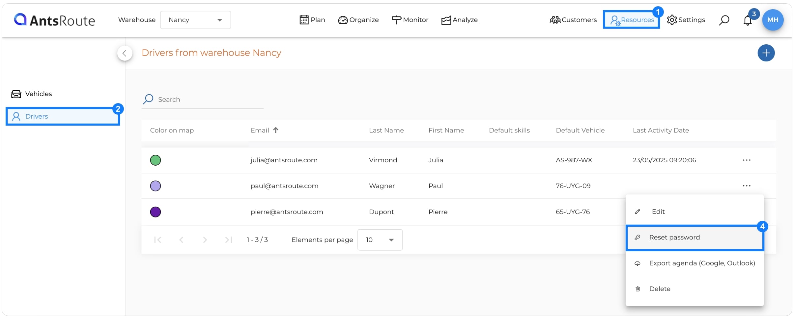
Task: Click the magnifier search icon in header
Action: 724,20
